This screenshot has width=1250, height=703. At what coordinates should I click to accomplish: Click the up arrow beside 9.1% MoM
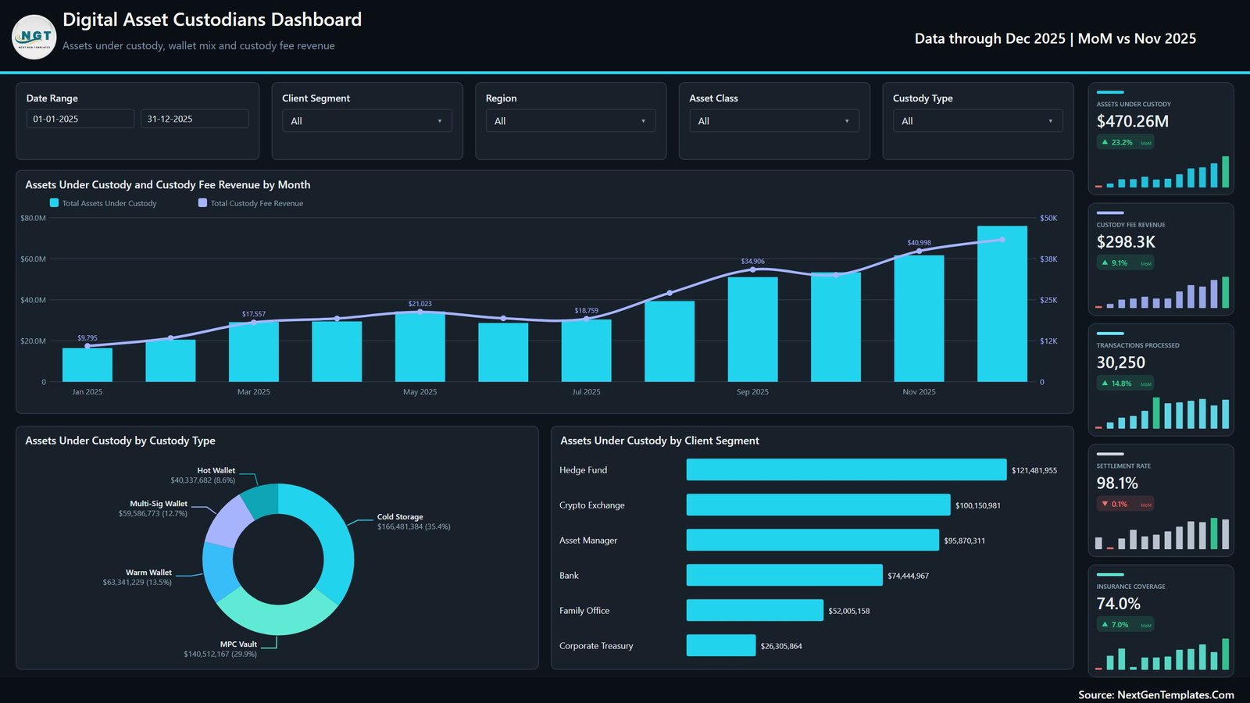point(1105,262)
